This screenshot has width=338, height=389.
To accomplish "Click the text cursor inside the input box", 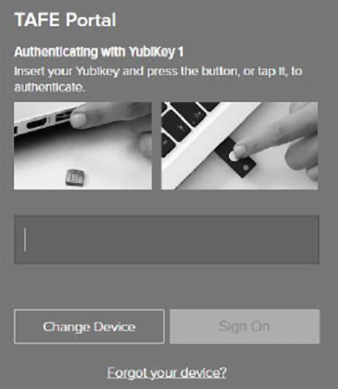I will click(x=25, y=240).
